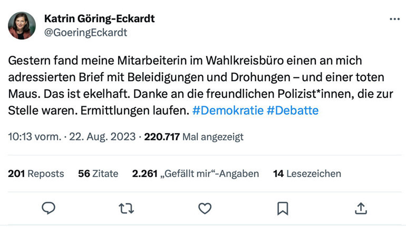Open the three-dot more options menu
The image size is (406, 245).
tap(394, 19)
